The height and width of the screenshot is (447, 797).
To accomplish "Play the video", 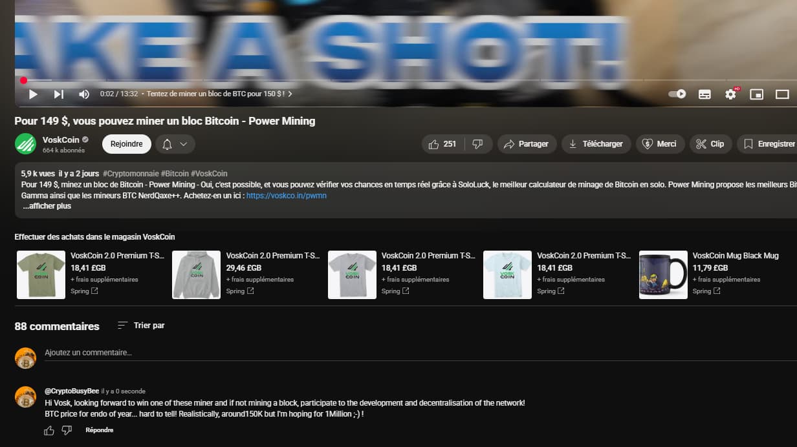I will (x=33, y=94).
